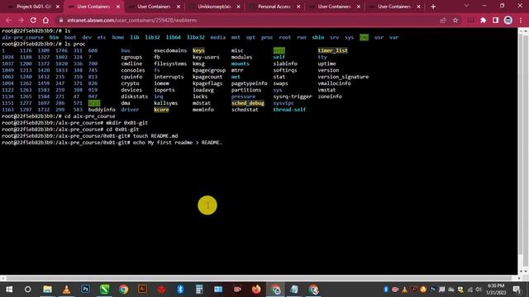Viewport: 529px width, 297px height.
Task: Click the 'sysrq-trigger' entry
Action: pyautogui.click(x=293, y=97)
